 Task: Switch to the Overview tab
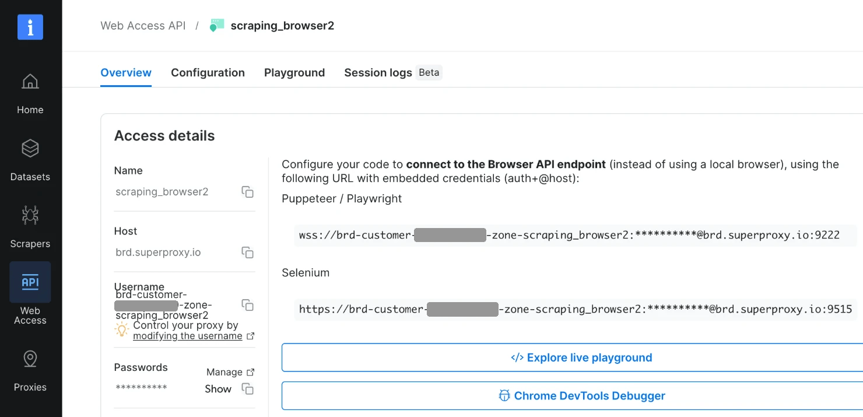(126, 72)
